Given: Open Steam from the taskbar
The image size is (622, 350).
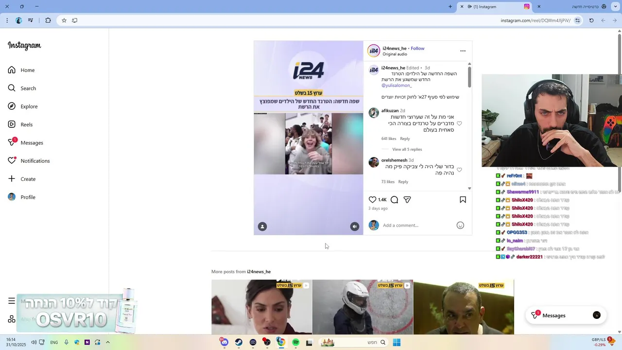Looking at the screenshot, I should pyautogui.click(x=239, y=342).
